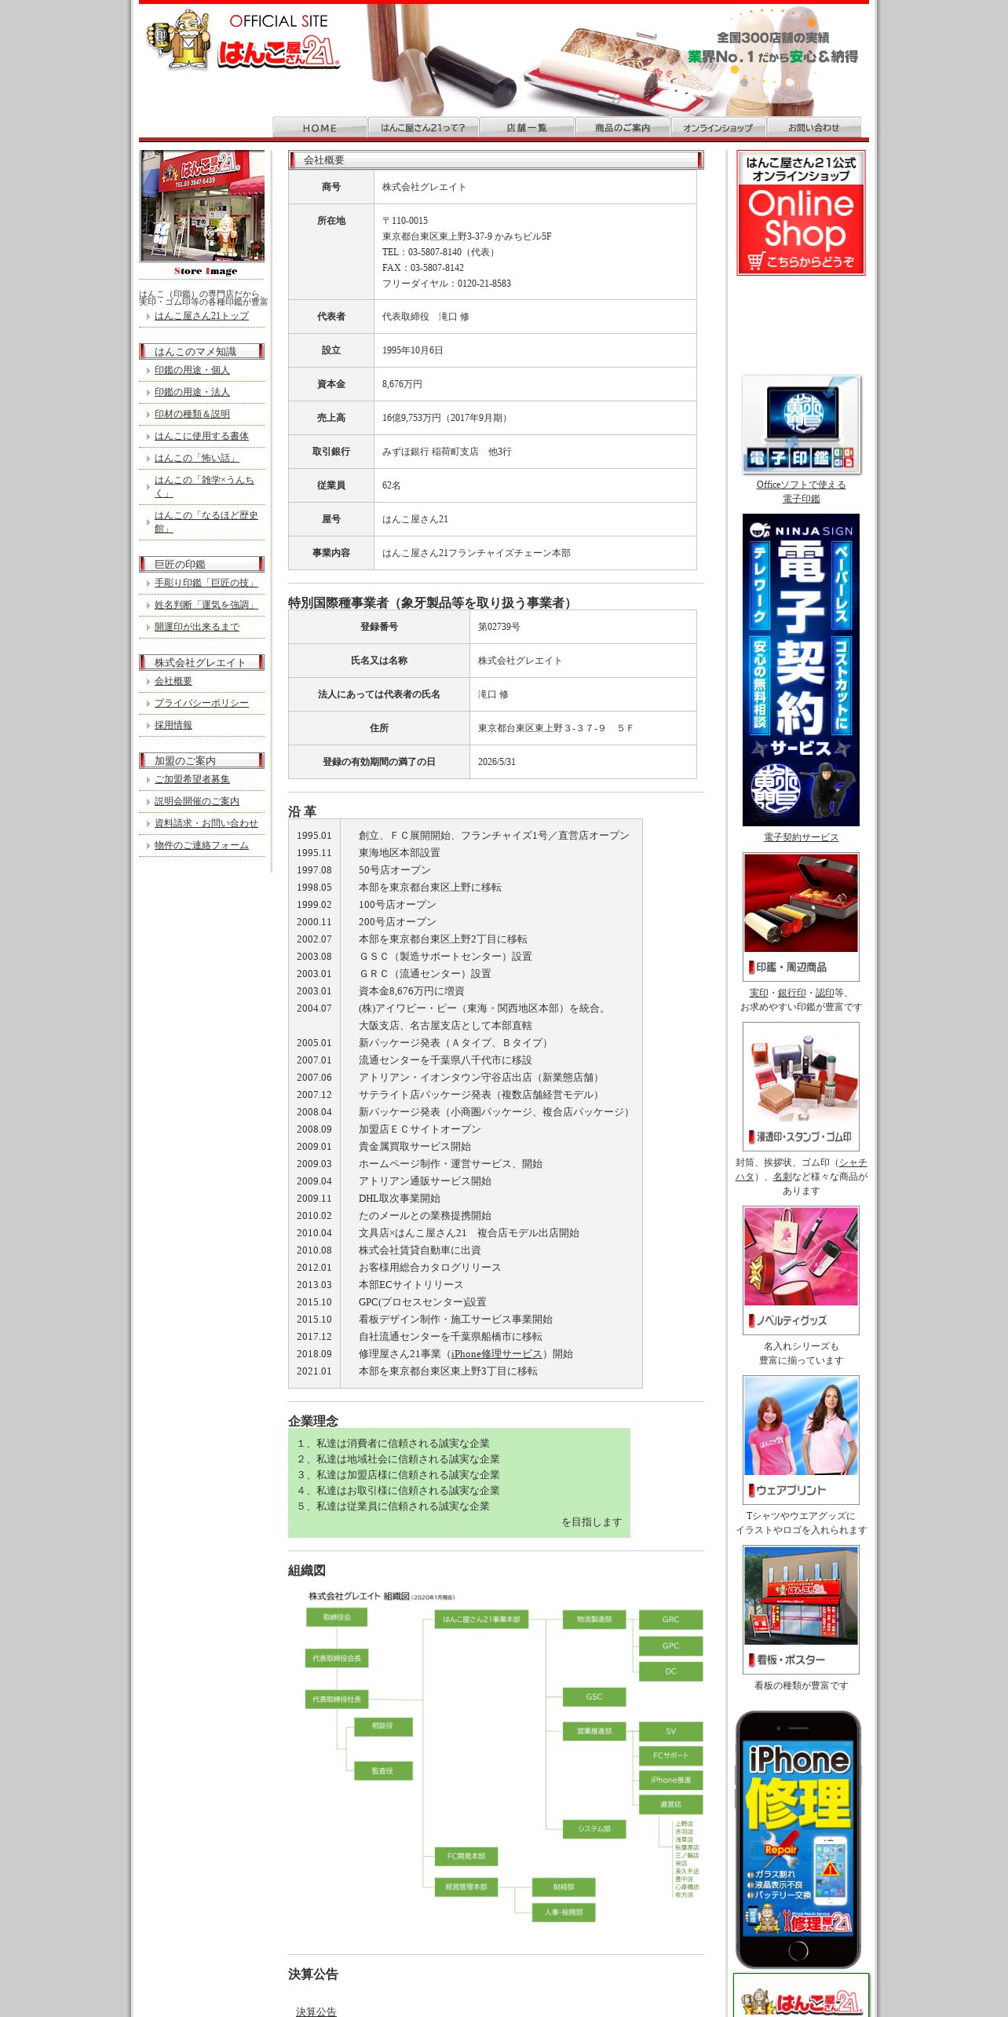Open 印鑑の用途・個人 sidebar link

(192, 370)
